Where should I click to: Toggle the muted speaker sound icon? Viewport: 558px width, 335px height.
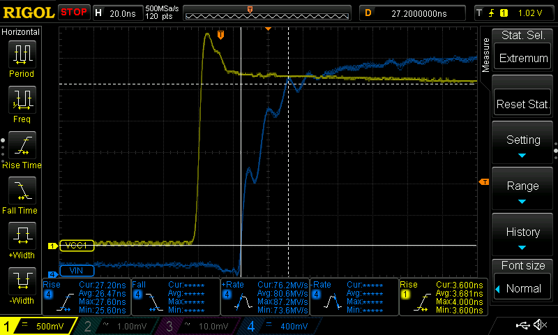541,325
